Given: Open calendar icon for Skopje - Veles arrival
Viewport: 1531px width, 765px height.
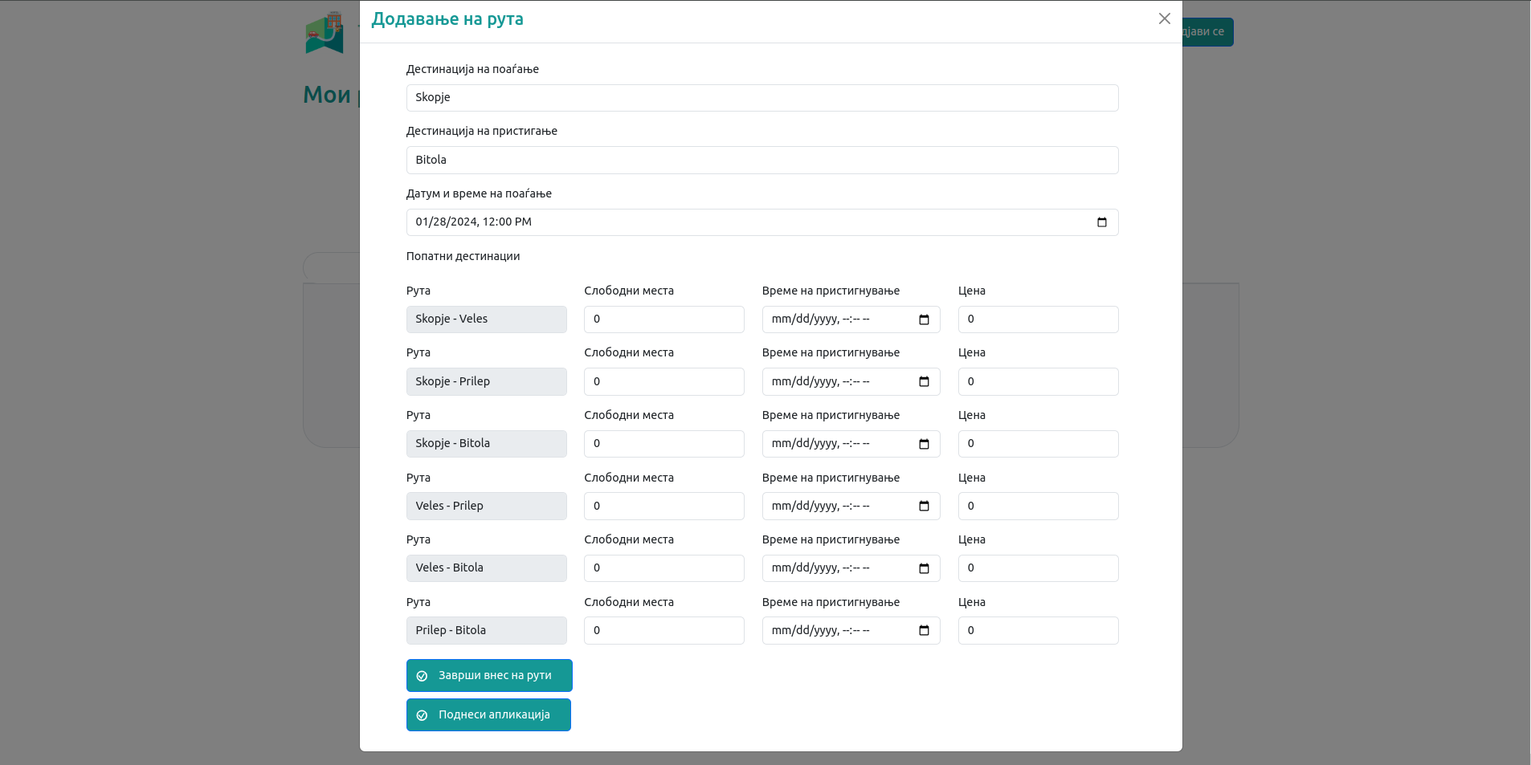Looking at the screenshot, I should click(x=924, y=319).
